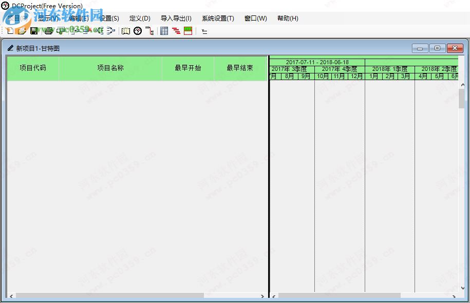Open the calendar icon on the toolbar
This screenshot has height=303, width=470.
[x=187, y=30]
